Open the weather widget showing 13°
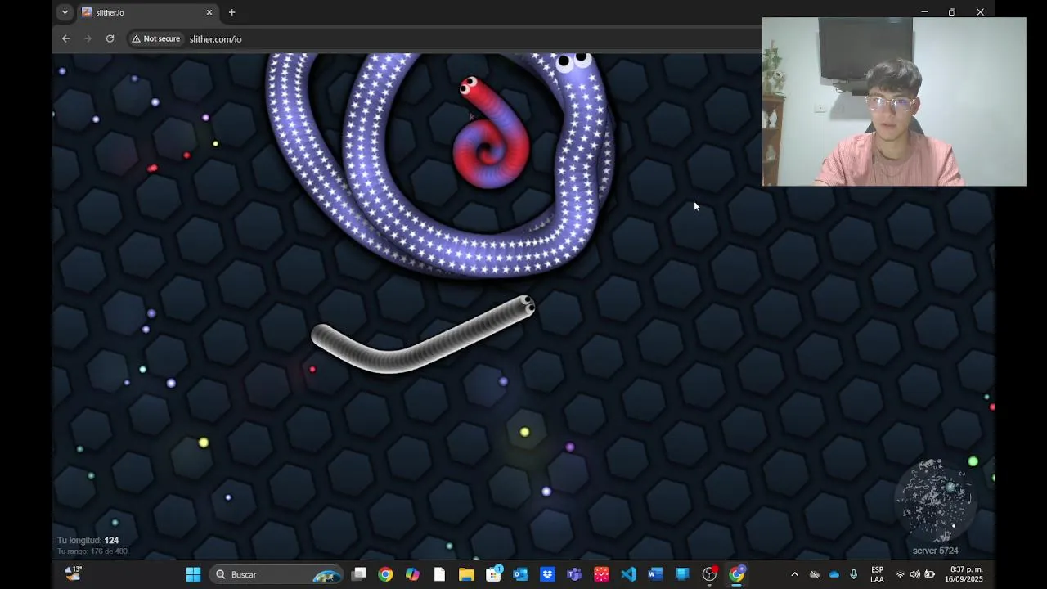 (x=74, y=573)
